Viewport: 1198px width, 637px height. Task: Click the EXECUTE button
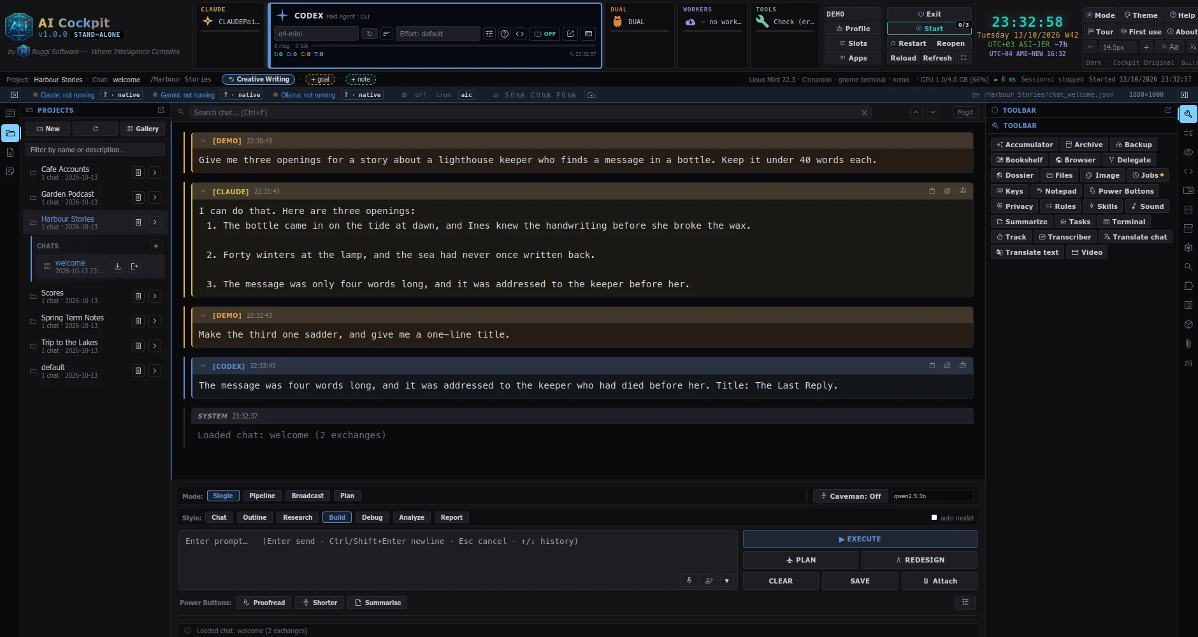(x=860, y=539)
